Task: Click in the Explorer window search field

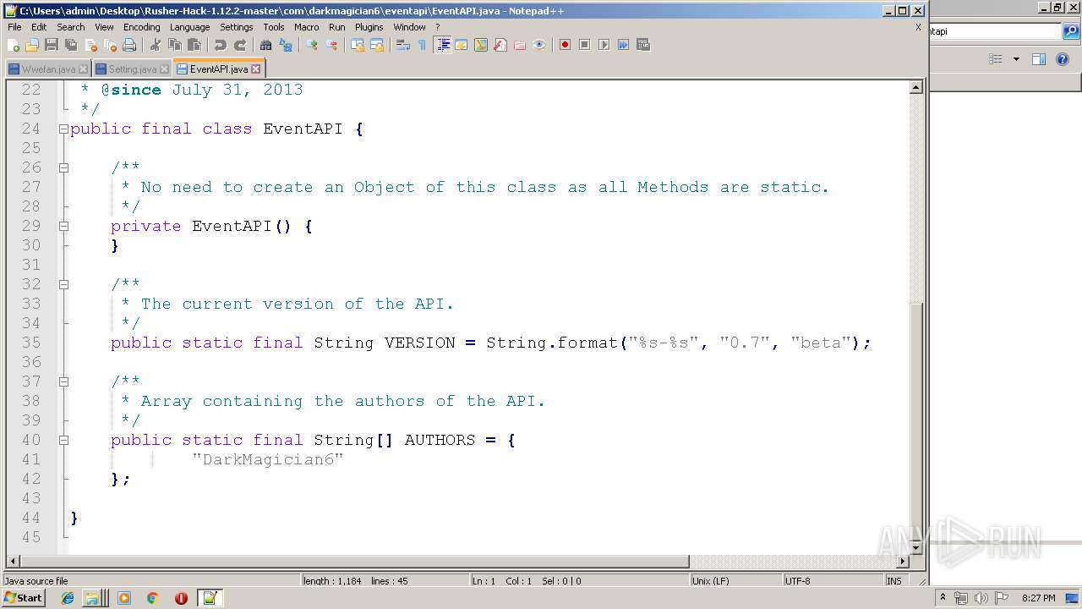Action: pyautogui.click(x=995, y=31)
